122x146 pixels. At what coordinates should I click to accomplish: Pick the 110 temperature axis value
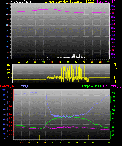click(x=114, y=106)
